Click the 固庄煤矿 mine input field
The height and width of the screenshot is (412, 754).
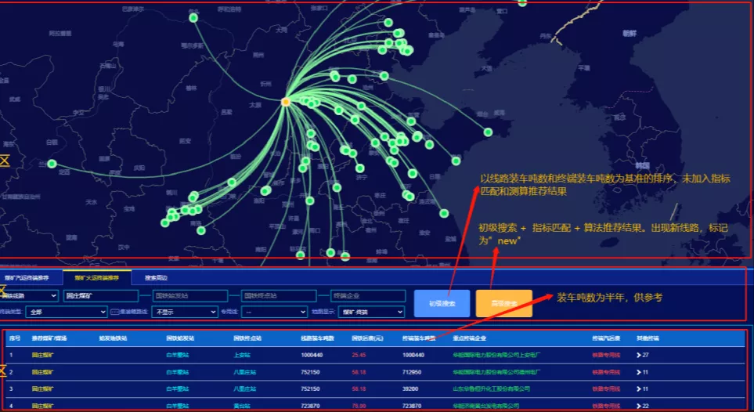tap(100, 295)
